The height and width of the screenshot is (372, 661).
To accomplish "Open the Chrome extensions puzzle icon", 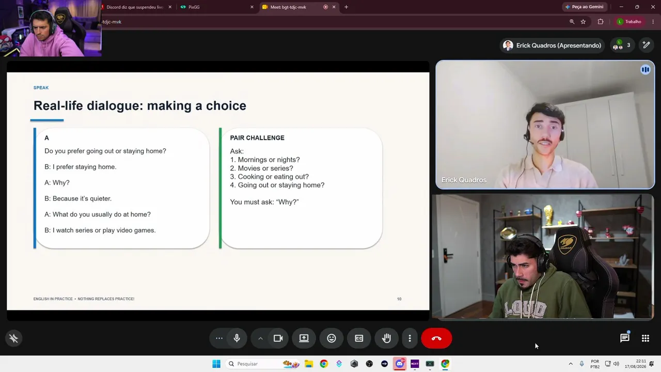I will point(601,22).
